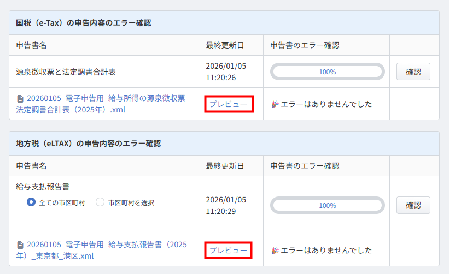Click the 申告書名 column header under e-Tax
The image size is (449, 274).
coord(32,45)
